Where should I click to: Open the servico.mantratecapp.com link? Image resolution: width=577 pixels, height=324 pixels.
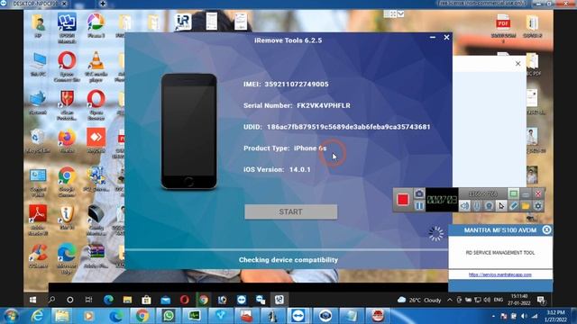[x=499, y=274]
